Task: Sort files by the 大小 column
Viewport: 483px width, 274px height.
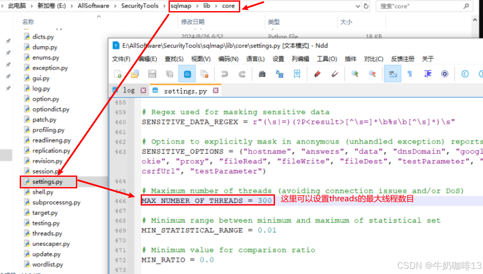Action: pos(346,22)
